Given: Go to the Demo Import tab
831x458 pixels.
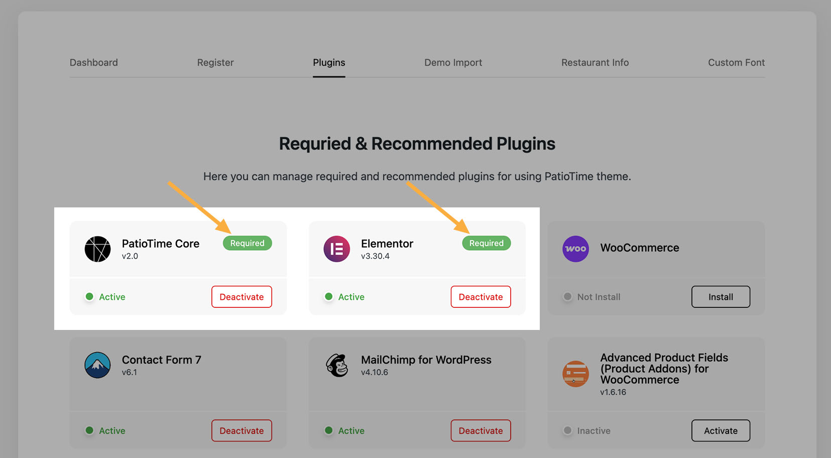Looking at the screenshot, I should [453, 63].
